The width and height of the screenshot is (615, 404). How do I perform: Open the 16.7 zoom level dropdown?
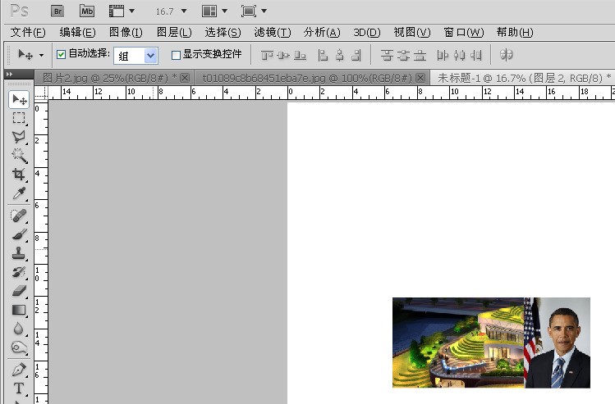pos(184,11)
